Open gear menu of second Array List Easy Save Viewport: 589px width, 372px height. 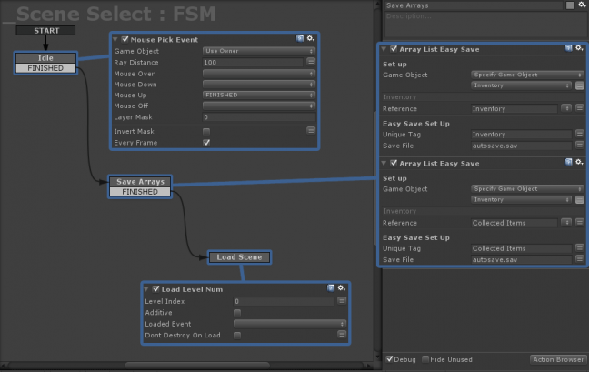[579, 162]
